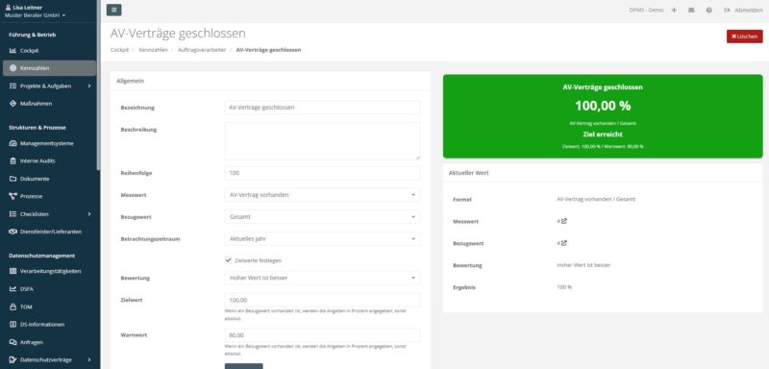Click the red Löschen button
This screenshot has width=769, height=369.
click(x=744, y=37)
